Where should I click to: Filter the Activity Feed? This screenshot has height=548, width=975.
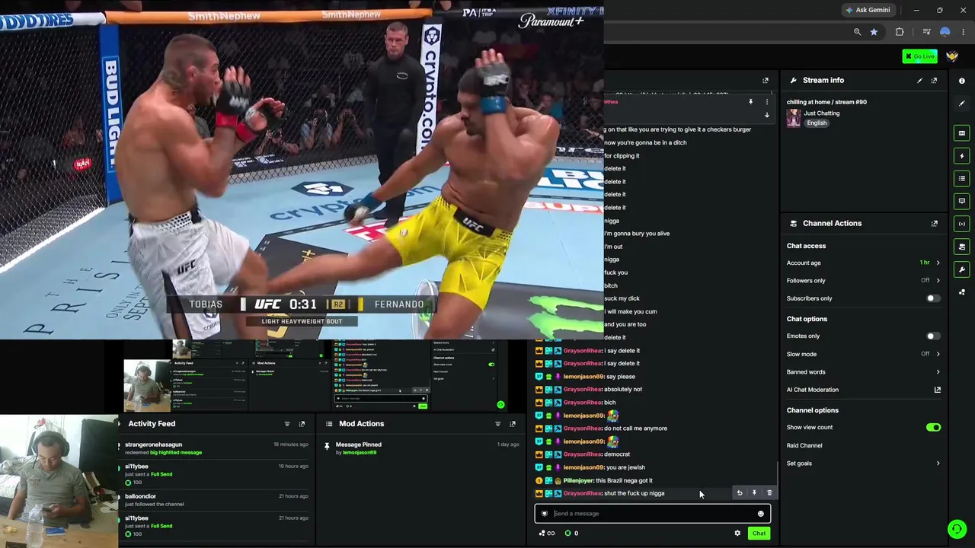click(287, 424)
